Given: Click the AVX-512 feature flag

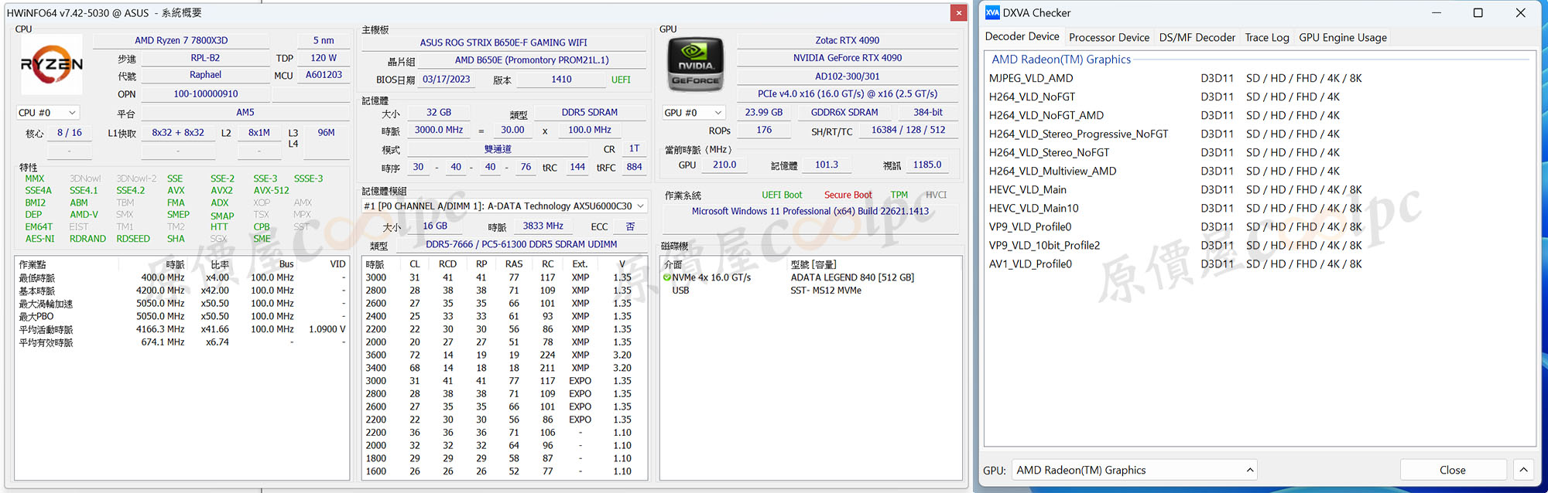Looking at the screenshot, I should (271, 190).
